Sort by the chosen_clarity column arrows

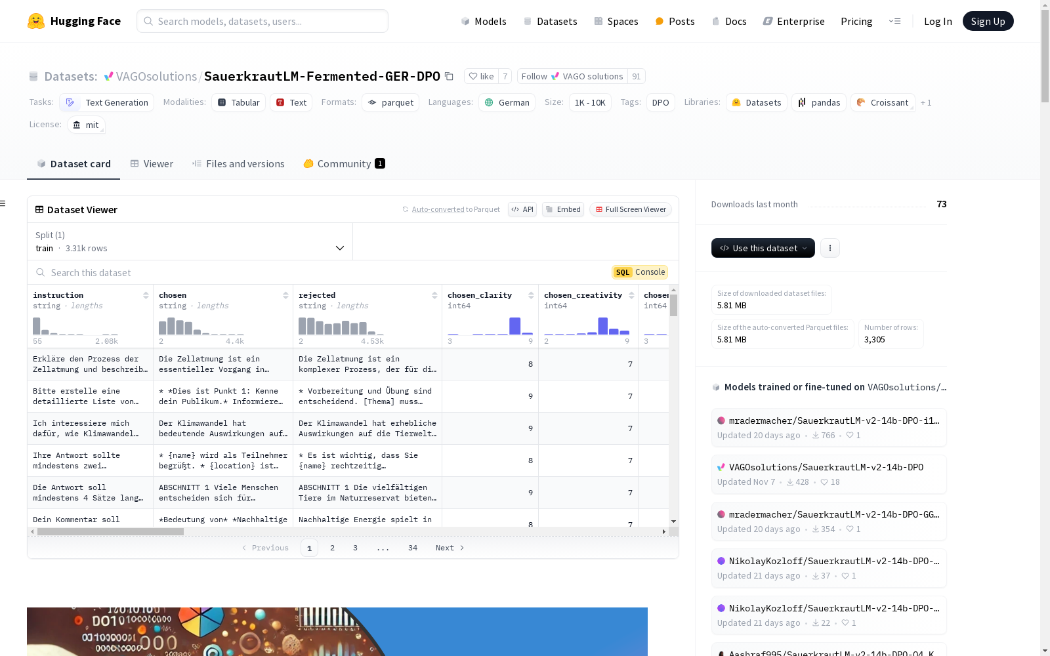tap(531, 295)
